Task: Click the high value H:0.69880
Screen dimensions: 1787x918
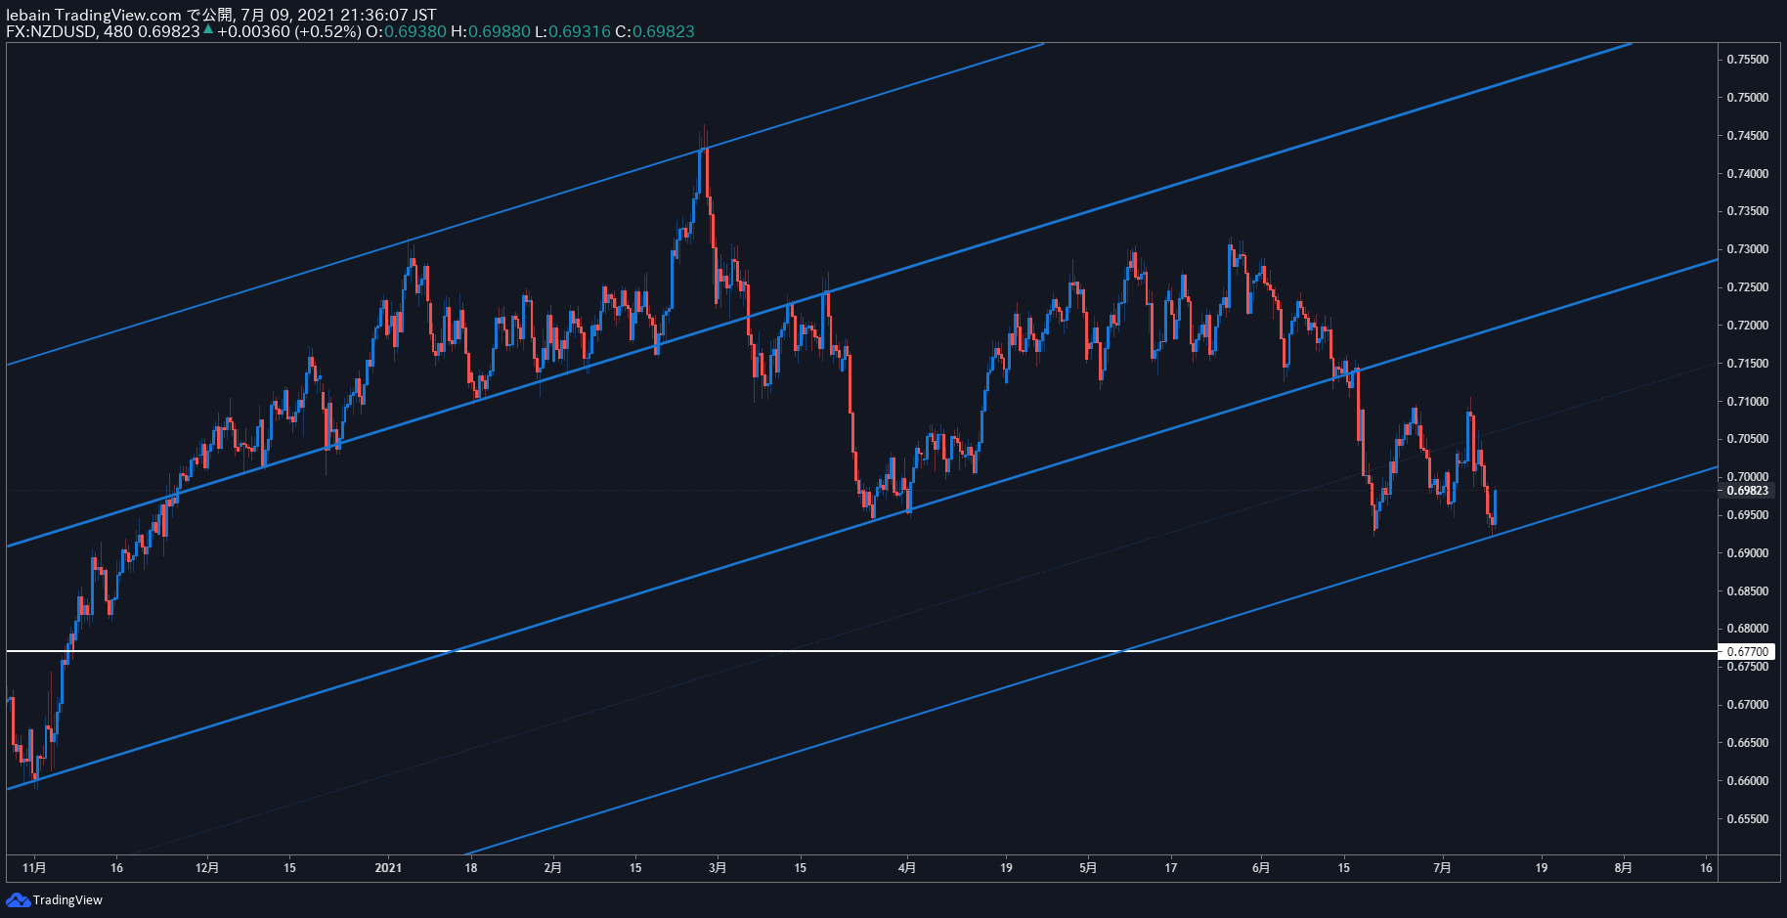Action: coord(490,31)
